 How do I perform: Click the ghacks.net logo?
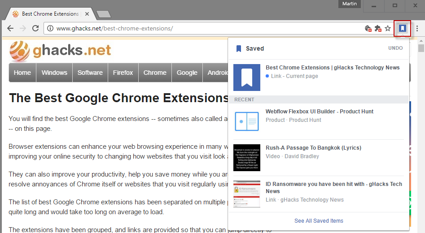point(60,51)
